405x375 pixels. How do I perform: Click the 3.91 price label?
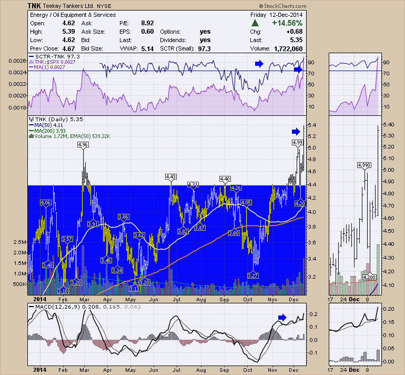tap(93, 224)
